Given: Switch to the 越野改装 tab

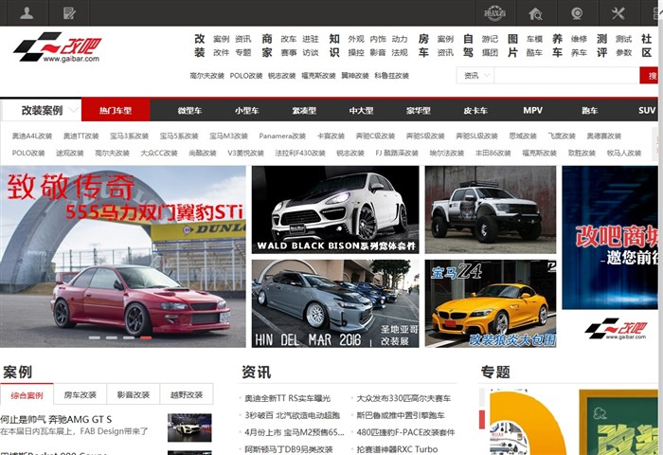Looking at the screenshot, I should click(x=187, y=395).
